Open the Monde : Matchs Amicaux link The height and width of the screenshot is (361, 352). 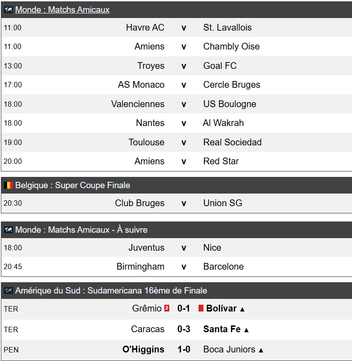(x=62, y=9)
